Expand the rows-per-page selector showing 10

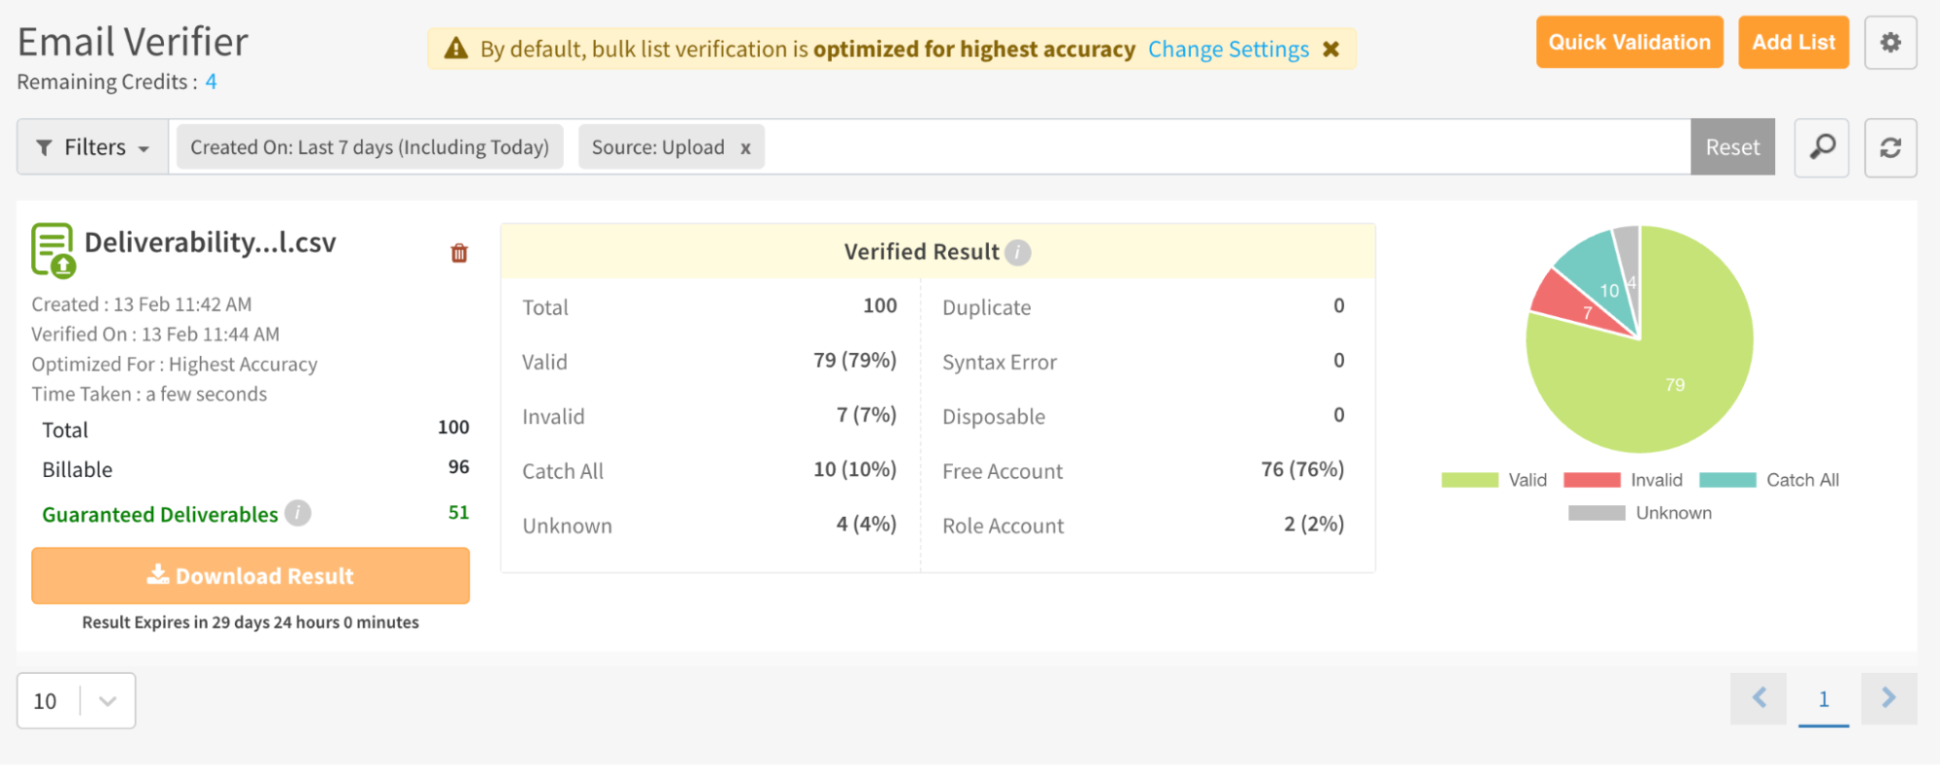[x=76, y=701]
